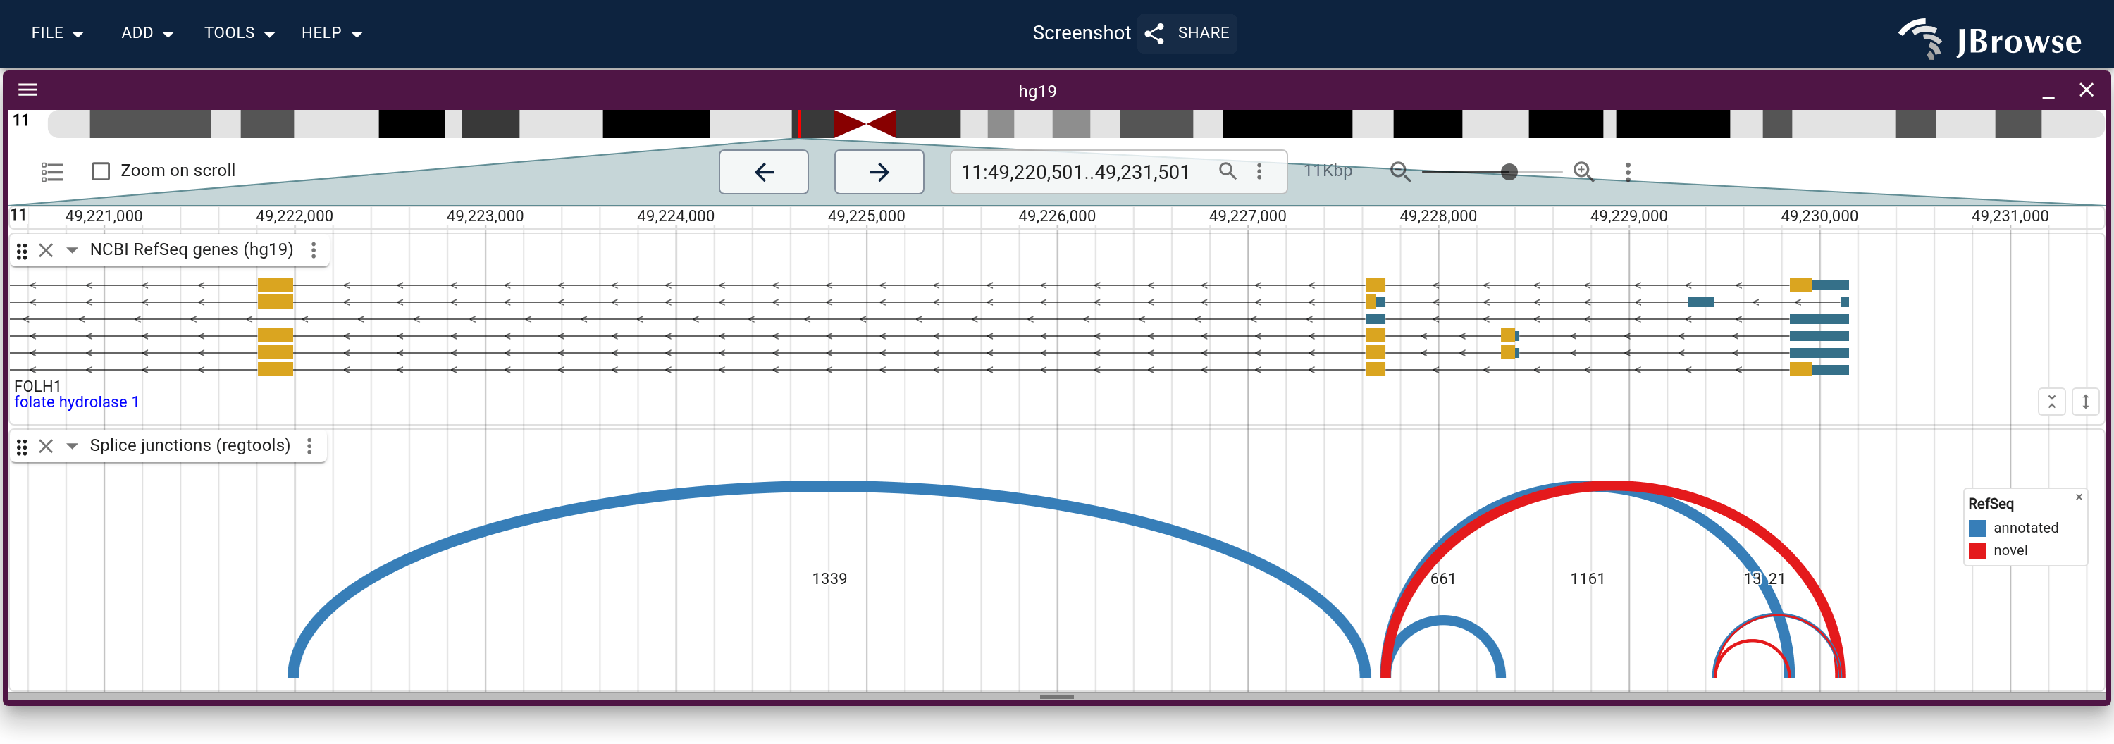
Task: Click the 11Kbp region size label
Action: [x=1328, y=170]
